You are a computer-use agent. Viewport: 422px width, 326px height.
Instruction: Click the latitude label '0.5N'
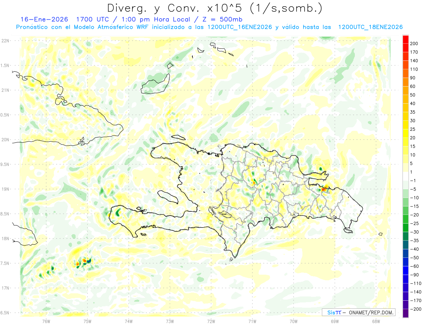(5, 115)
